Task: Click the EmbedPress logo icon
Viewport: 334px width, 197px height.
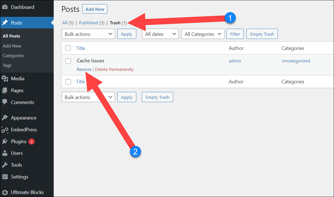Action: 5,130
